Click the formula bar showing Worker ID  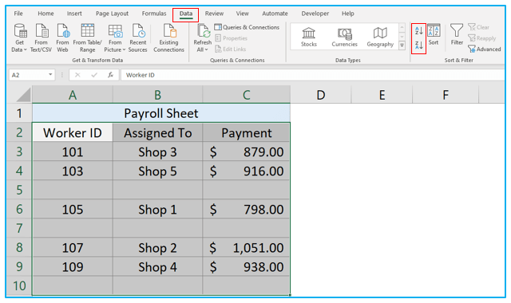(312, 75)
